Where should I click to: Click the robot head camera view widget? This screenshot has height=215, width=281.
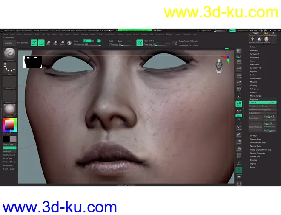[219, 66]
